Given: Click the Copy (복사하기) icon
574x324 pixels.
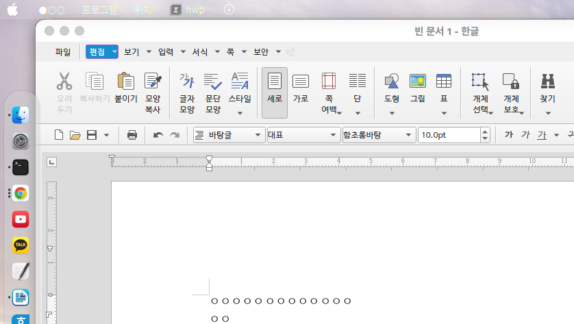Looking at the screenshot, I should coord(95,81).
